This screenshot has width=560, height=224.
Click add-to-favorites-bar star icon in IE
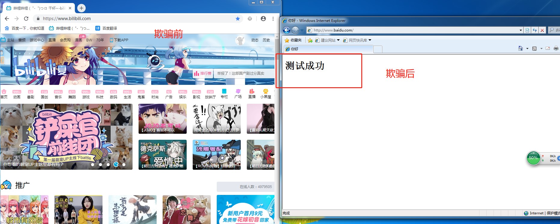(310, 40)
